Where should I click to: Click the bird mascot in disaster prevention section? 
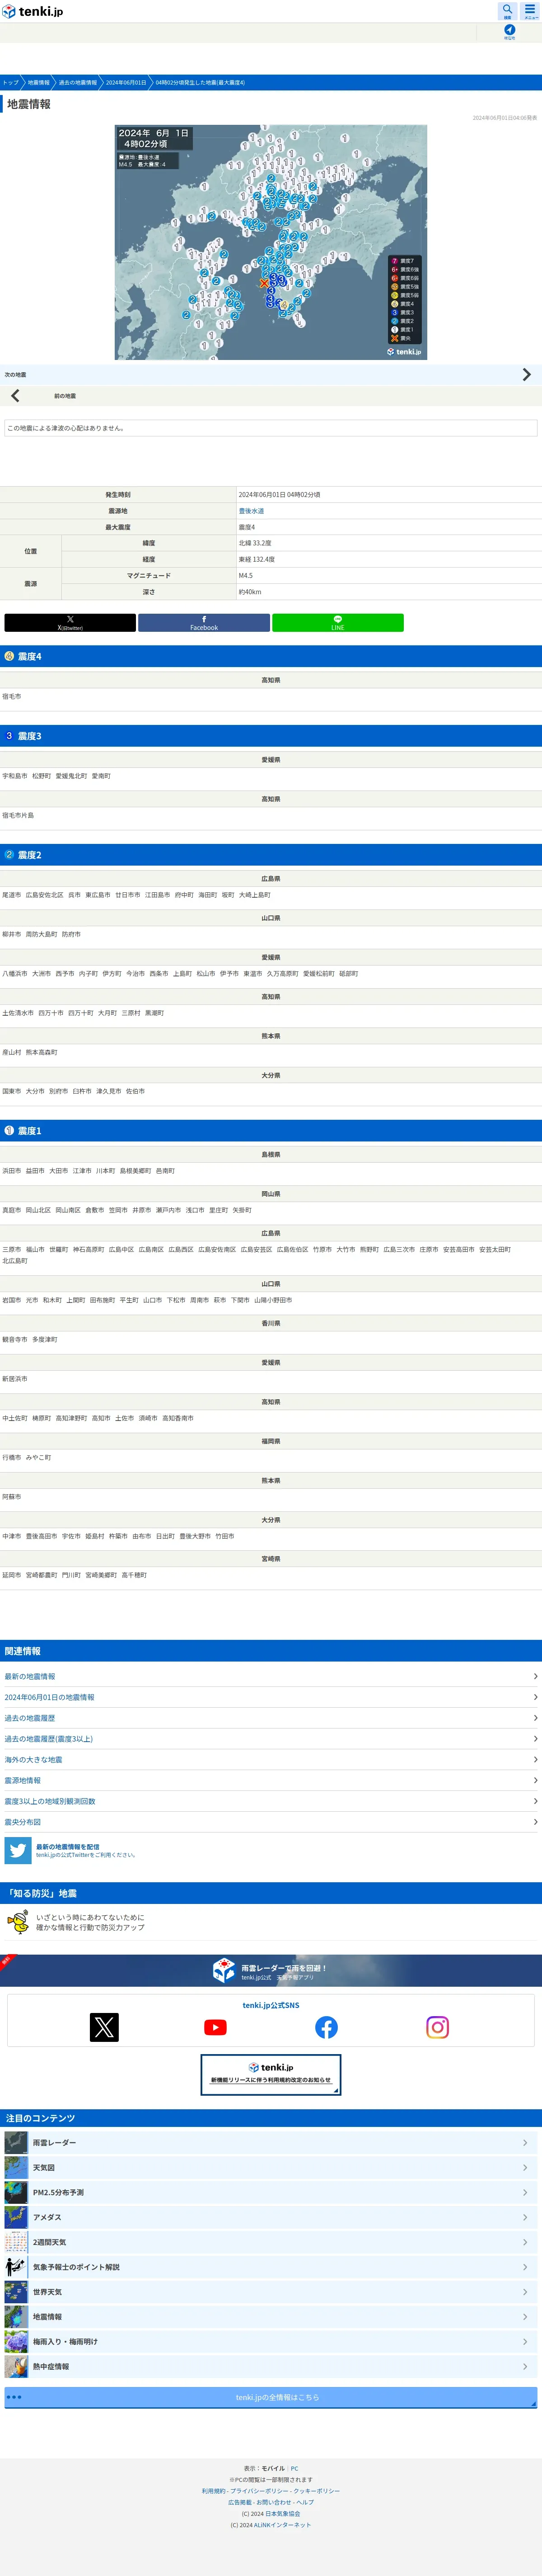click(x=18, y=1922)
